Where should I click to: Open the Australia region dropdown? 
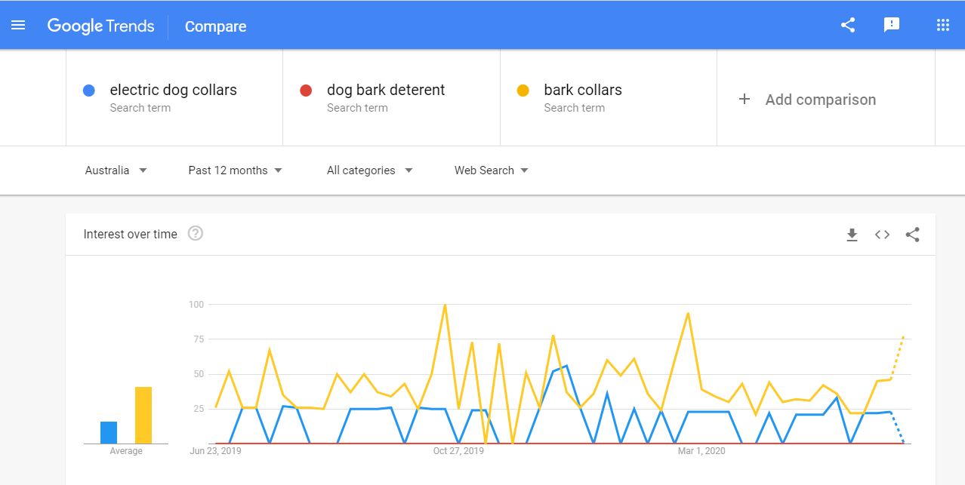(115, 170)
